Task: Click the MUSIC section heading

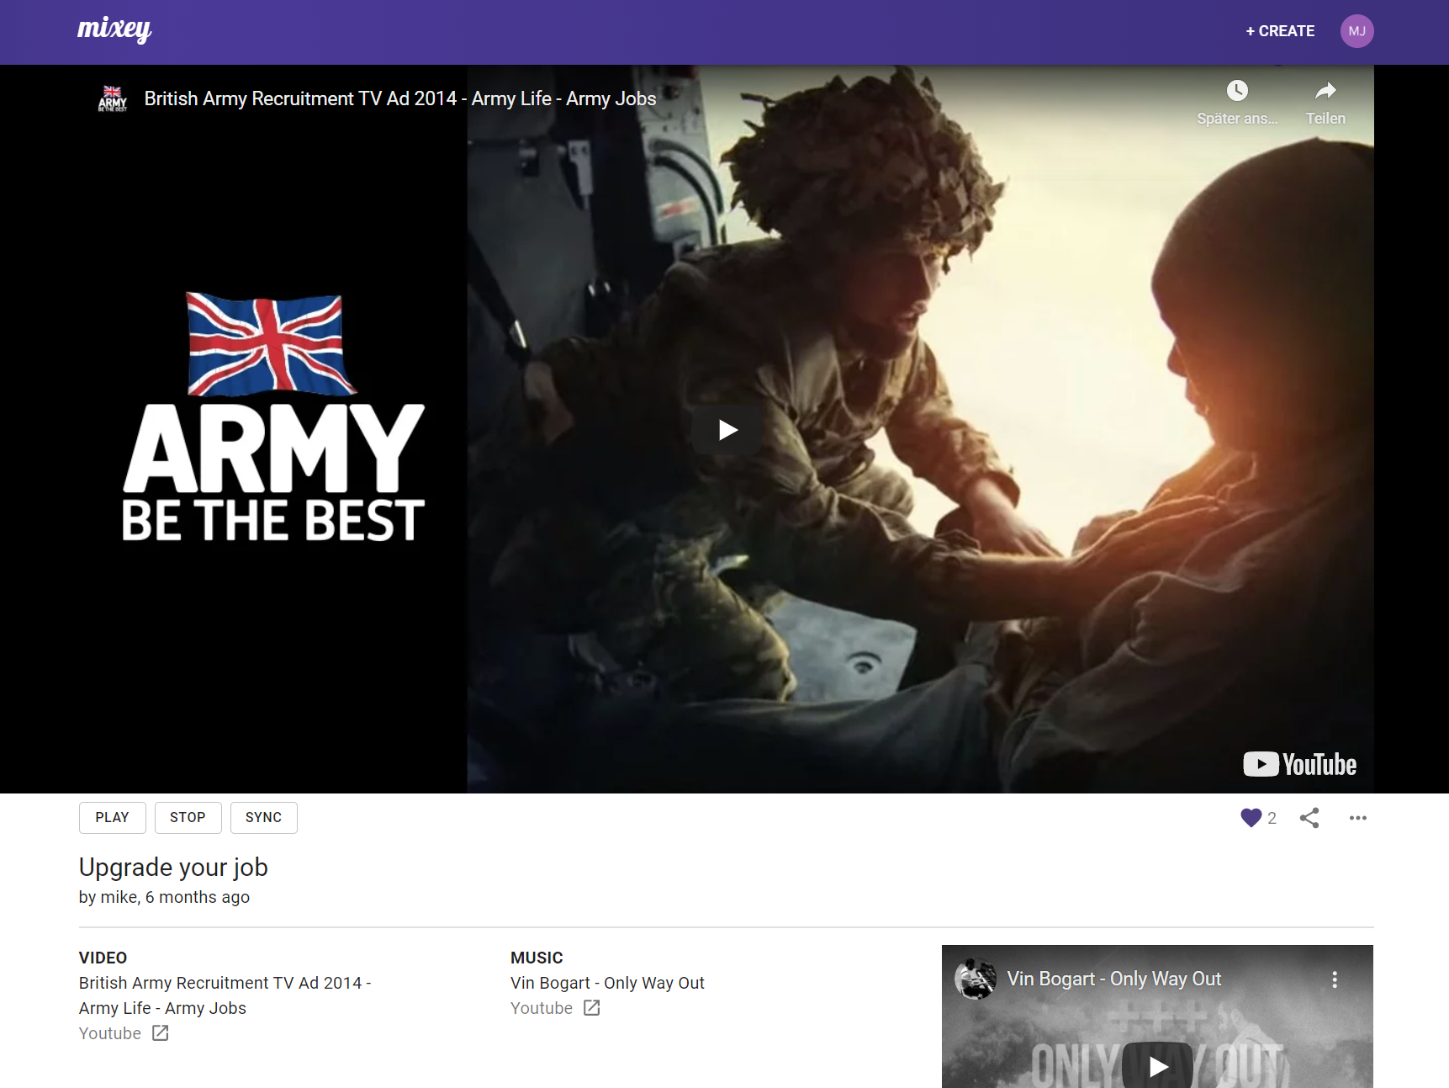Action: point(537,958)
